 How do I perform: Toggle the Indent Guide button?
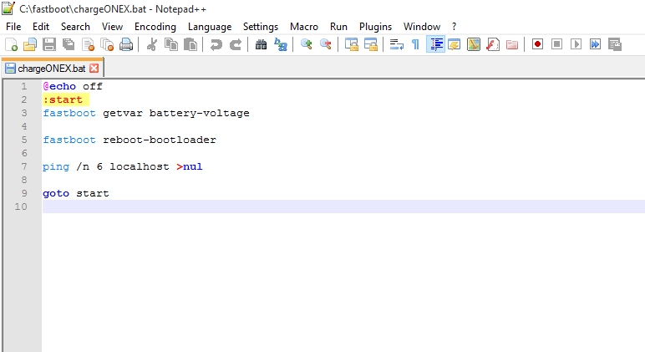click(x=435, y=44)
